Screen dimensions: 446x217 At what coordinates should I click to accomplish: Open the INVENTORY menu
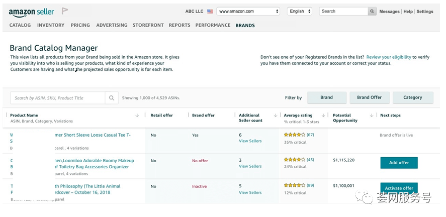click(51, 25)
